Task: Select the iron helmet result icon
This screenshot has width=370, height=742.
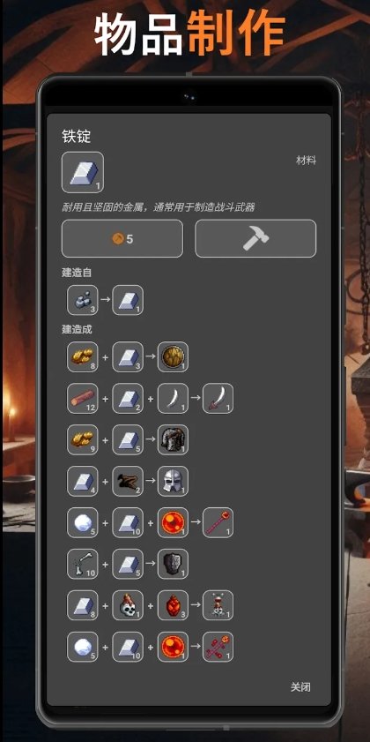Action: click(x=173, y=481)
